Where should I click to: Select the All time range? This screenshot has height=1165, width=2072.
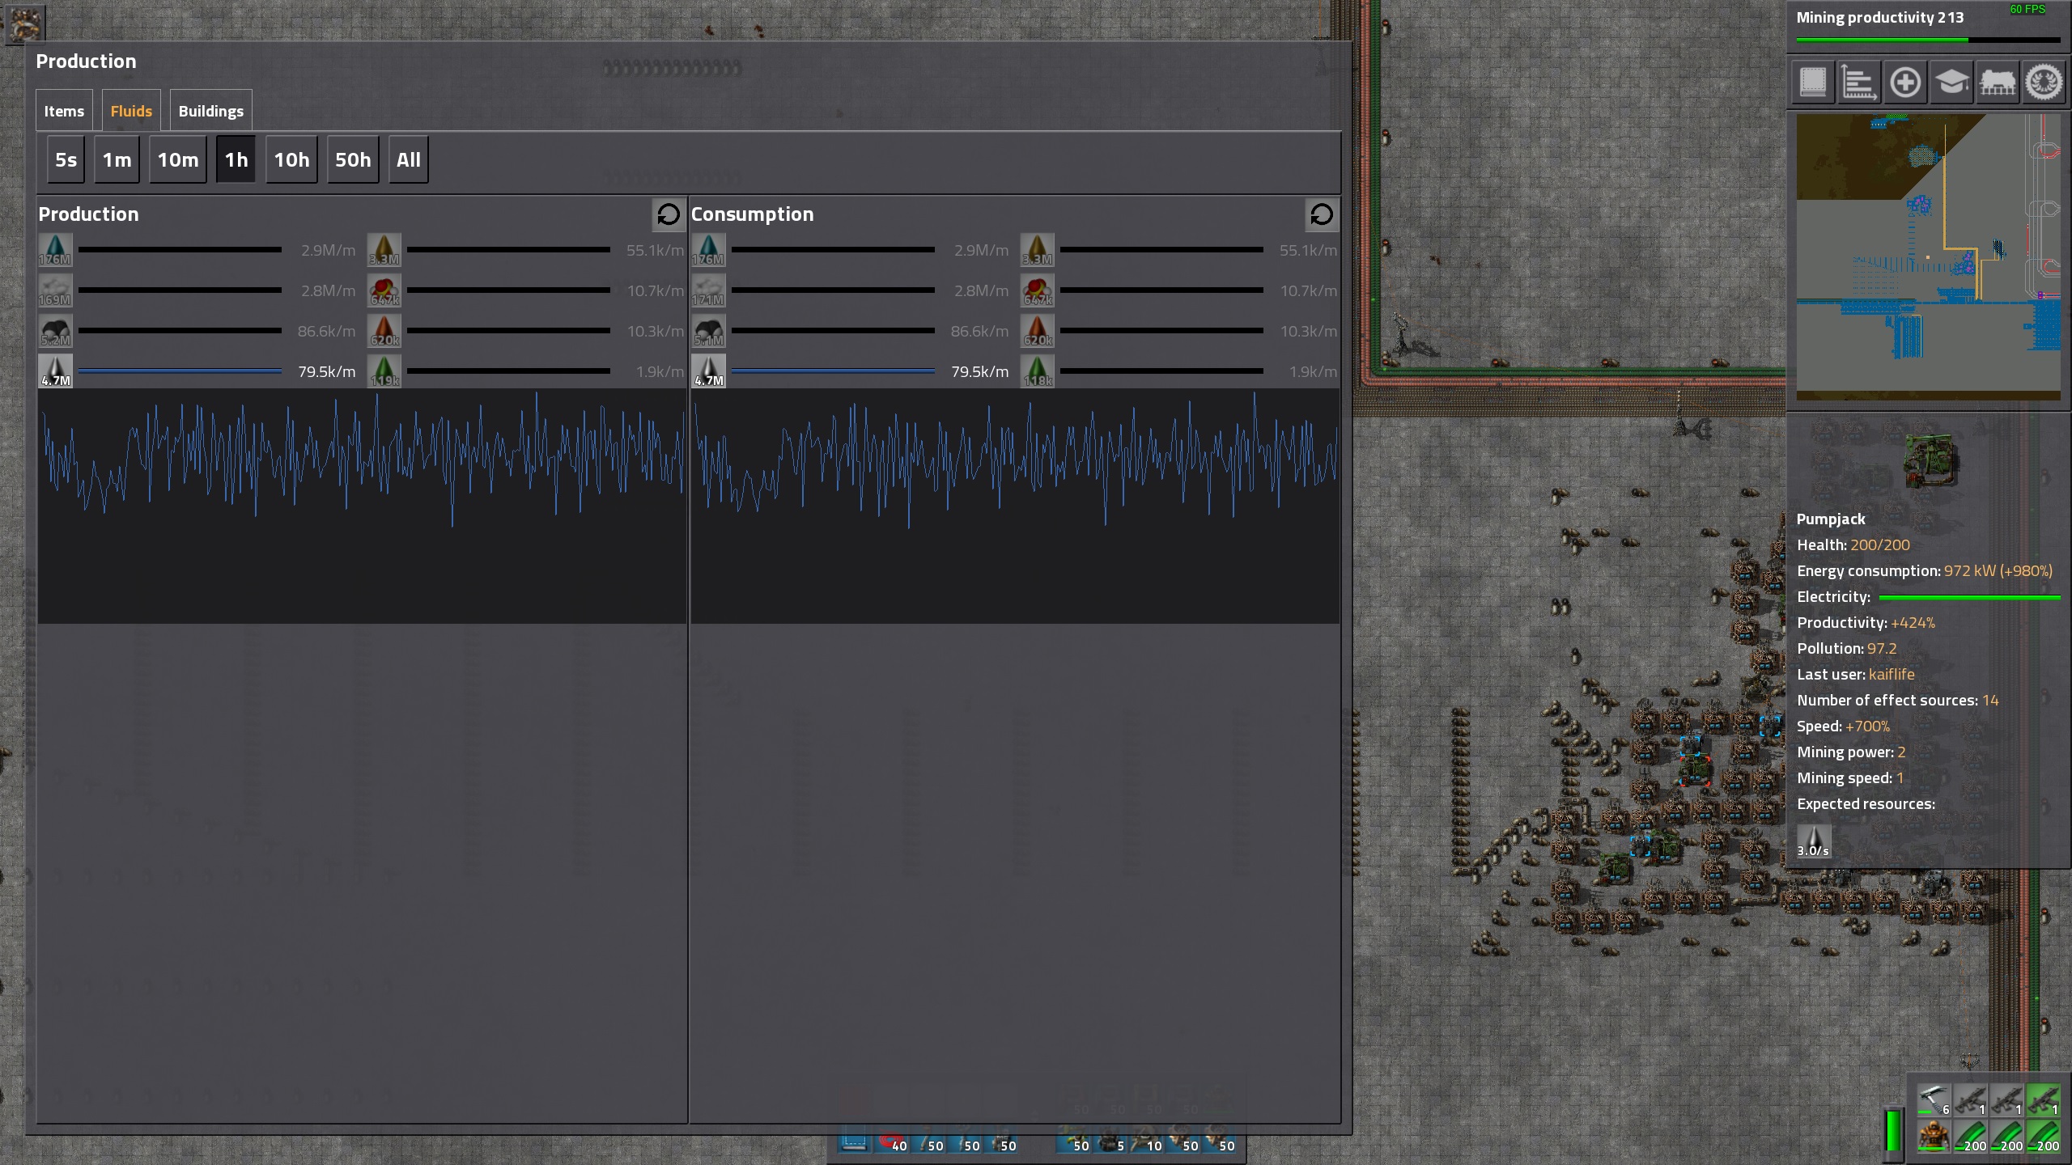[x=409, y=160]
